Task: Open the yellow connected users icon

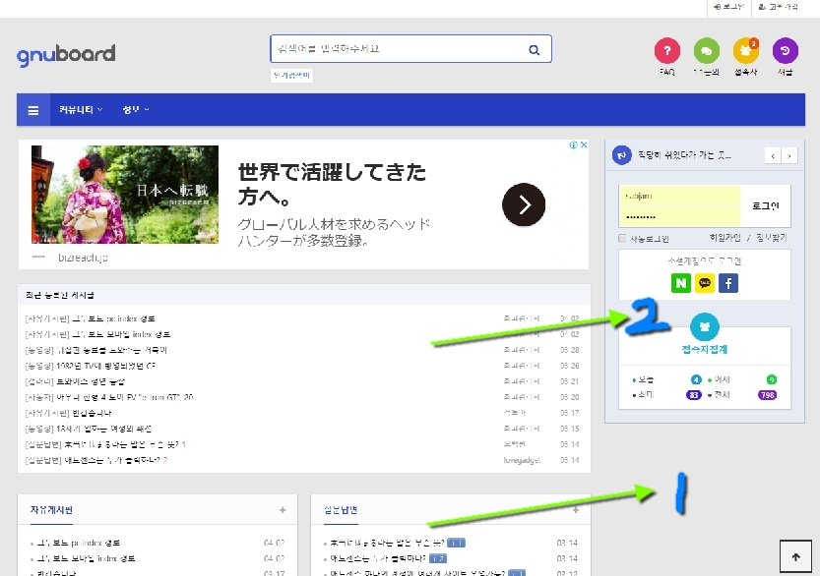Action: pos(746,51)
